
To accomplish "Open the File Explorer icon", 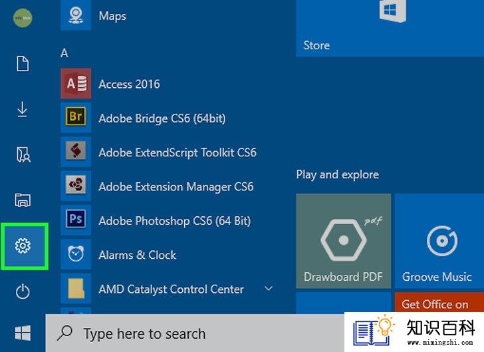I will tap(23, 200).
